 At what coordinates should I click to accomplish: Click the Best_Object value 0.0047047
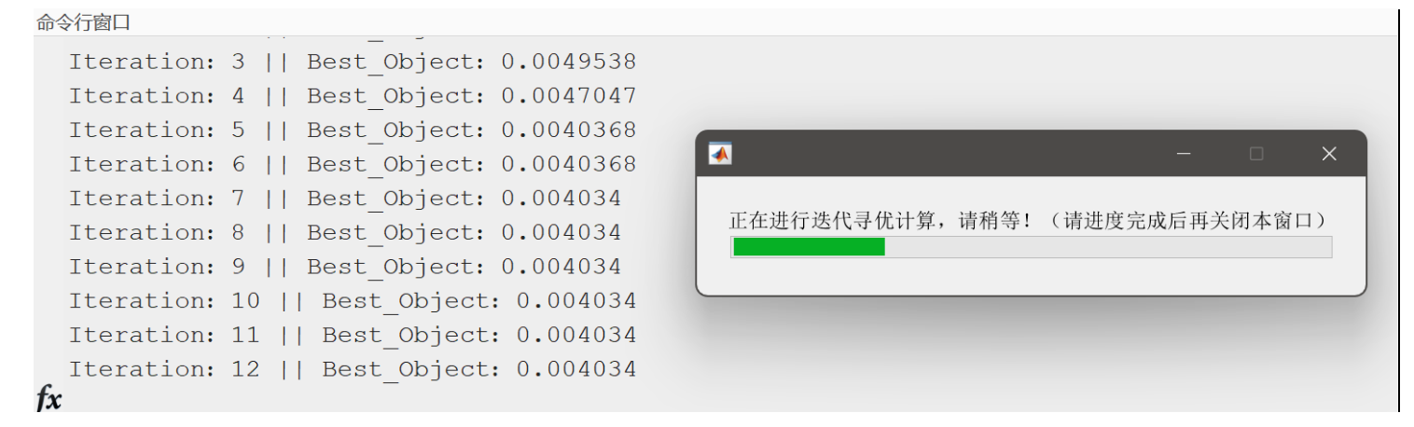(569, 96)
